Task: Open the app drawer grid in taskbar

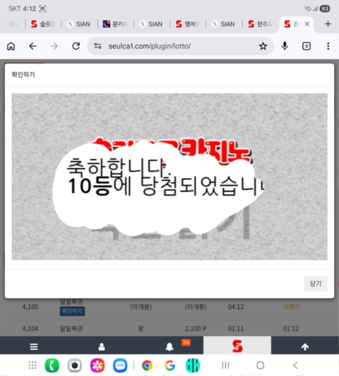Action: (x=32, y=365)
